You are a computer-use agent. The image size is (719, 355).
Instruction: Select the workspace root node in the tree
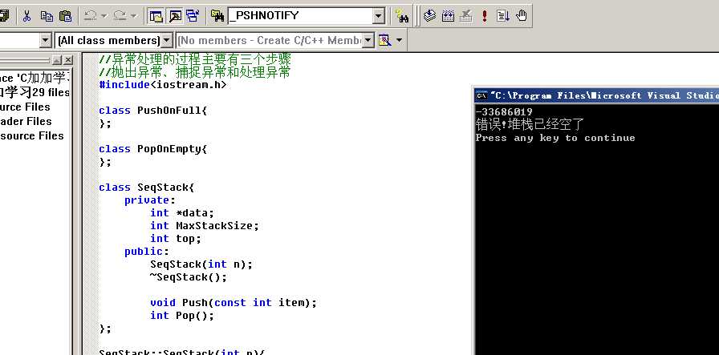tap(35, 78)
